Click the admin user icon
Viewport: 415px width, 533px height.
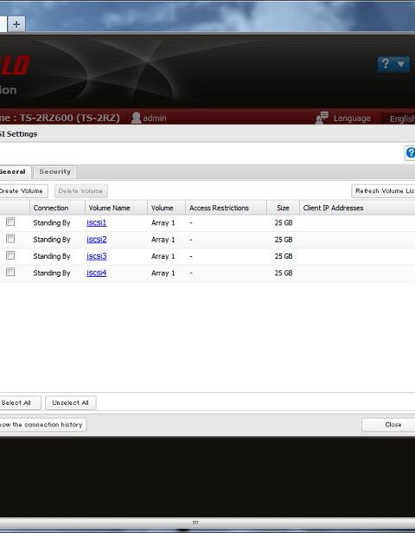click(137, 118)
